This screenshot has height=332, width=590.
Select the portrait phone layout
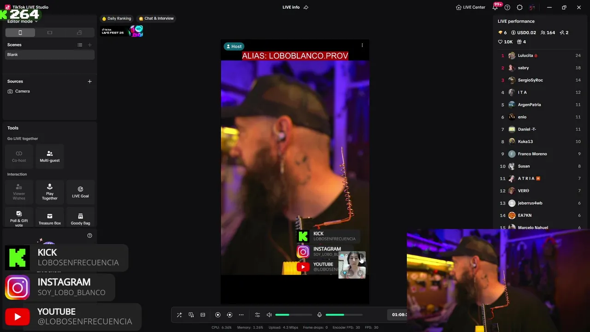click(x=20, y=32)
